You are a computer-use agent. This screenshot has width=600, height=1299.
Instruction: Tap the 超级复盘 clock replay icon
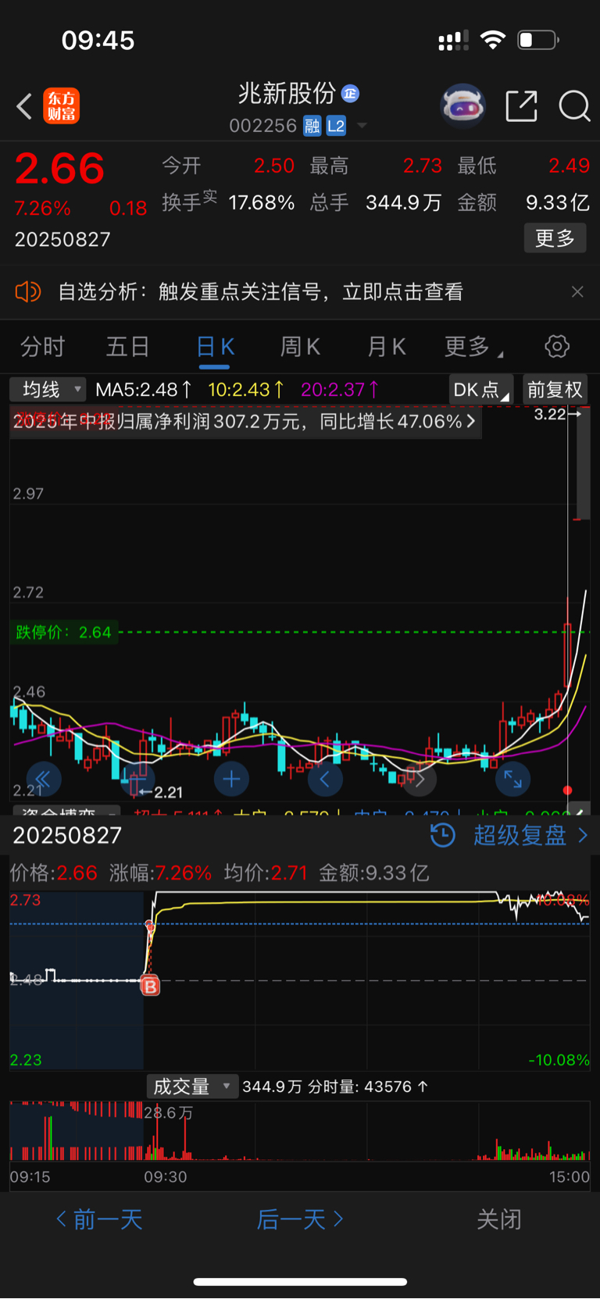coord(443,836)
